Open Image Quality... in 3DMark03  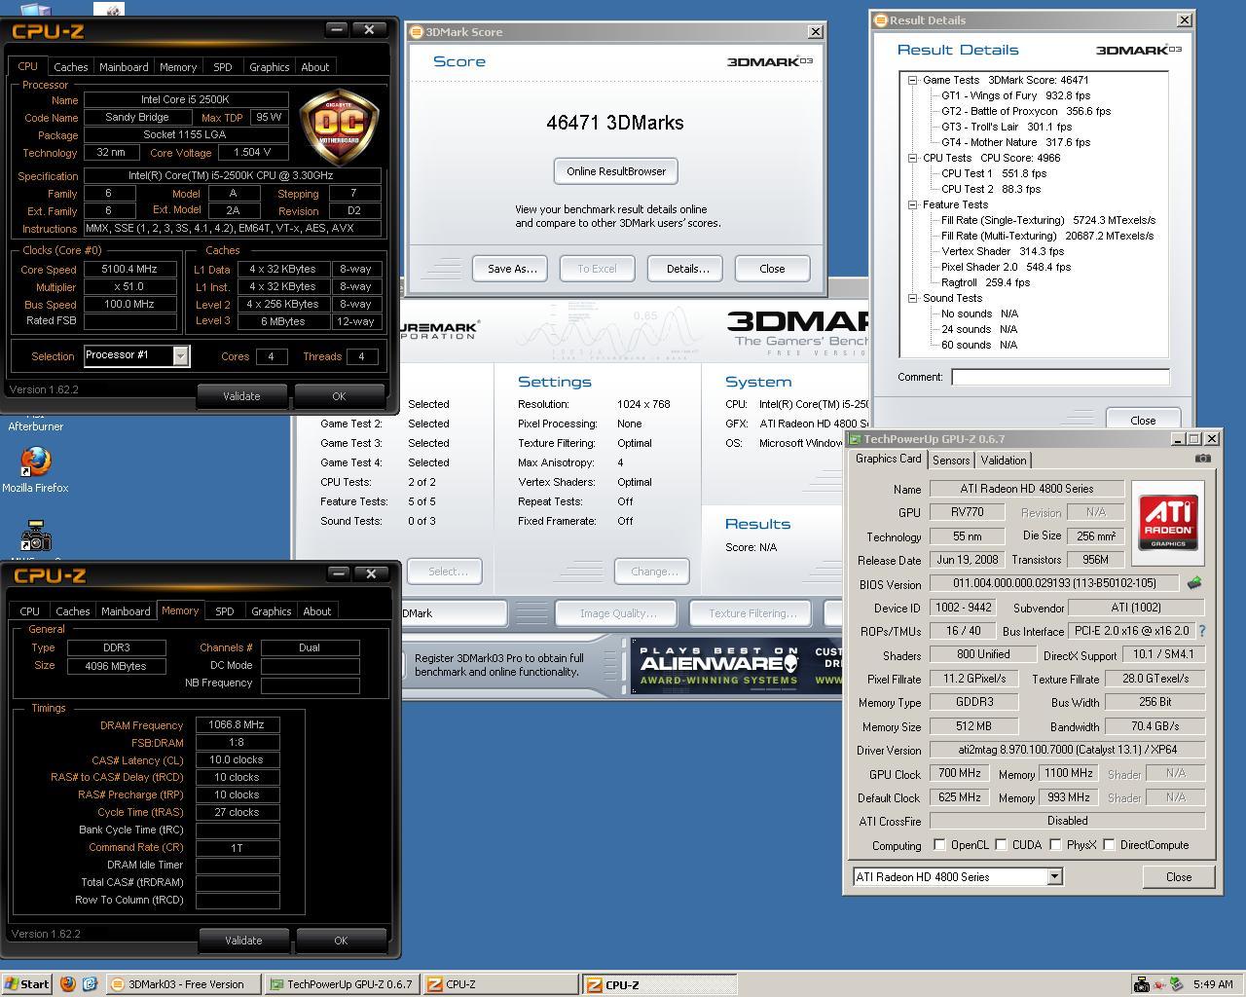click(x=618, y=613)
